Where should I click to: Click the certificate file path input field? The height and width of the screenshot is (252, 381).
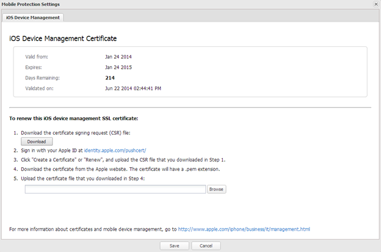point(115,189)
